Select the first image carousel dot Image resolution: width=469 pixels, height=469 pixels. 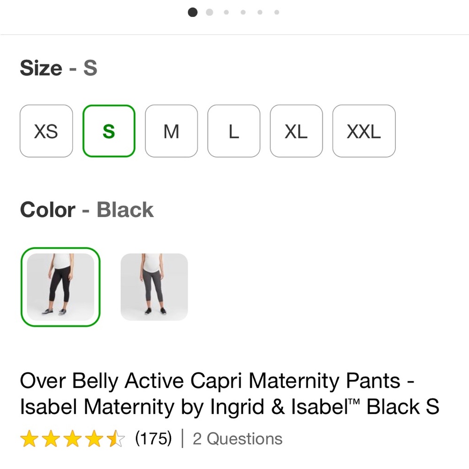point(192,12)
